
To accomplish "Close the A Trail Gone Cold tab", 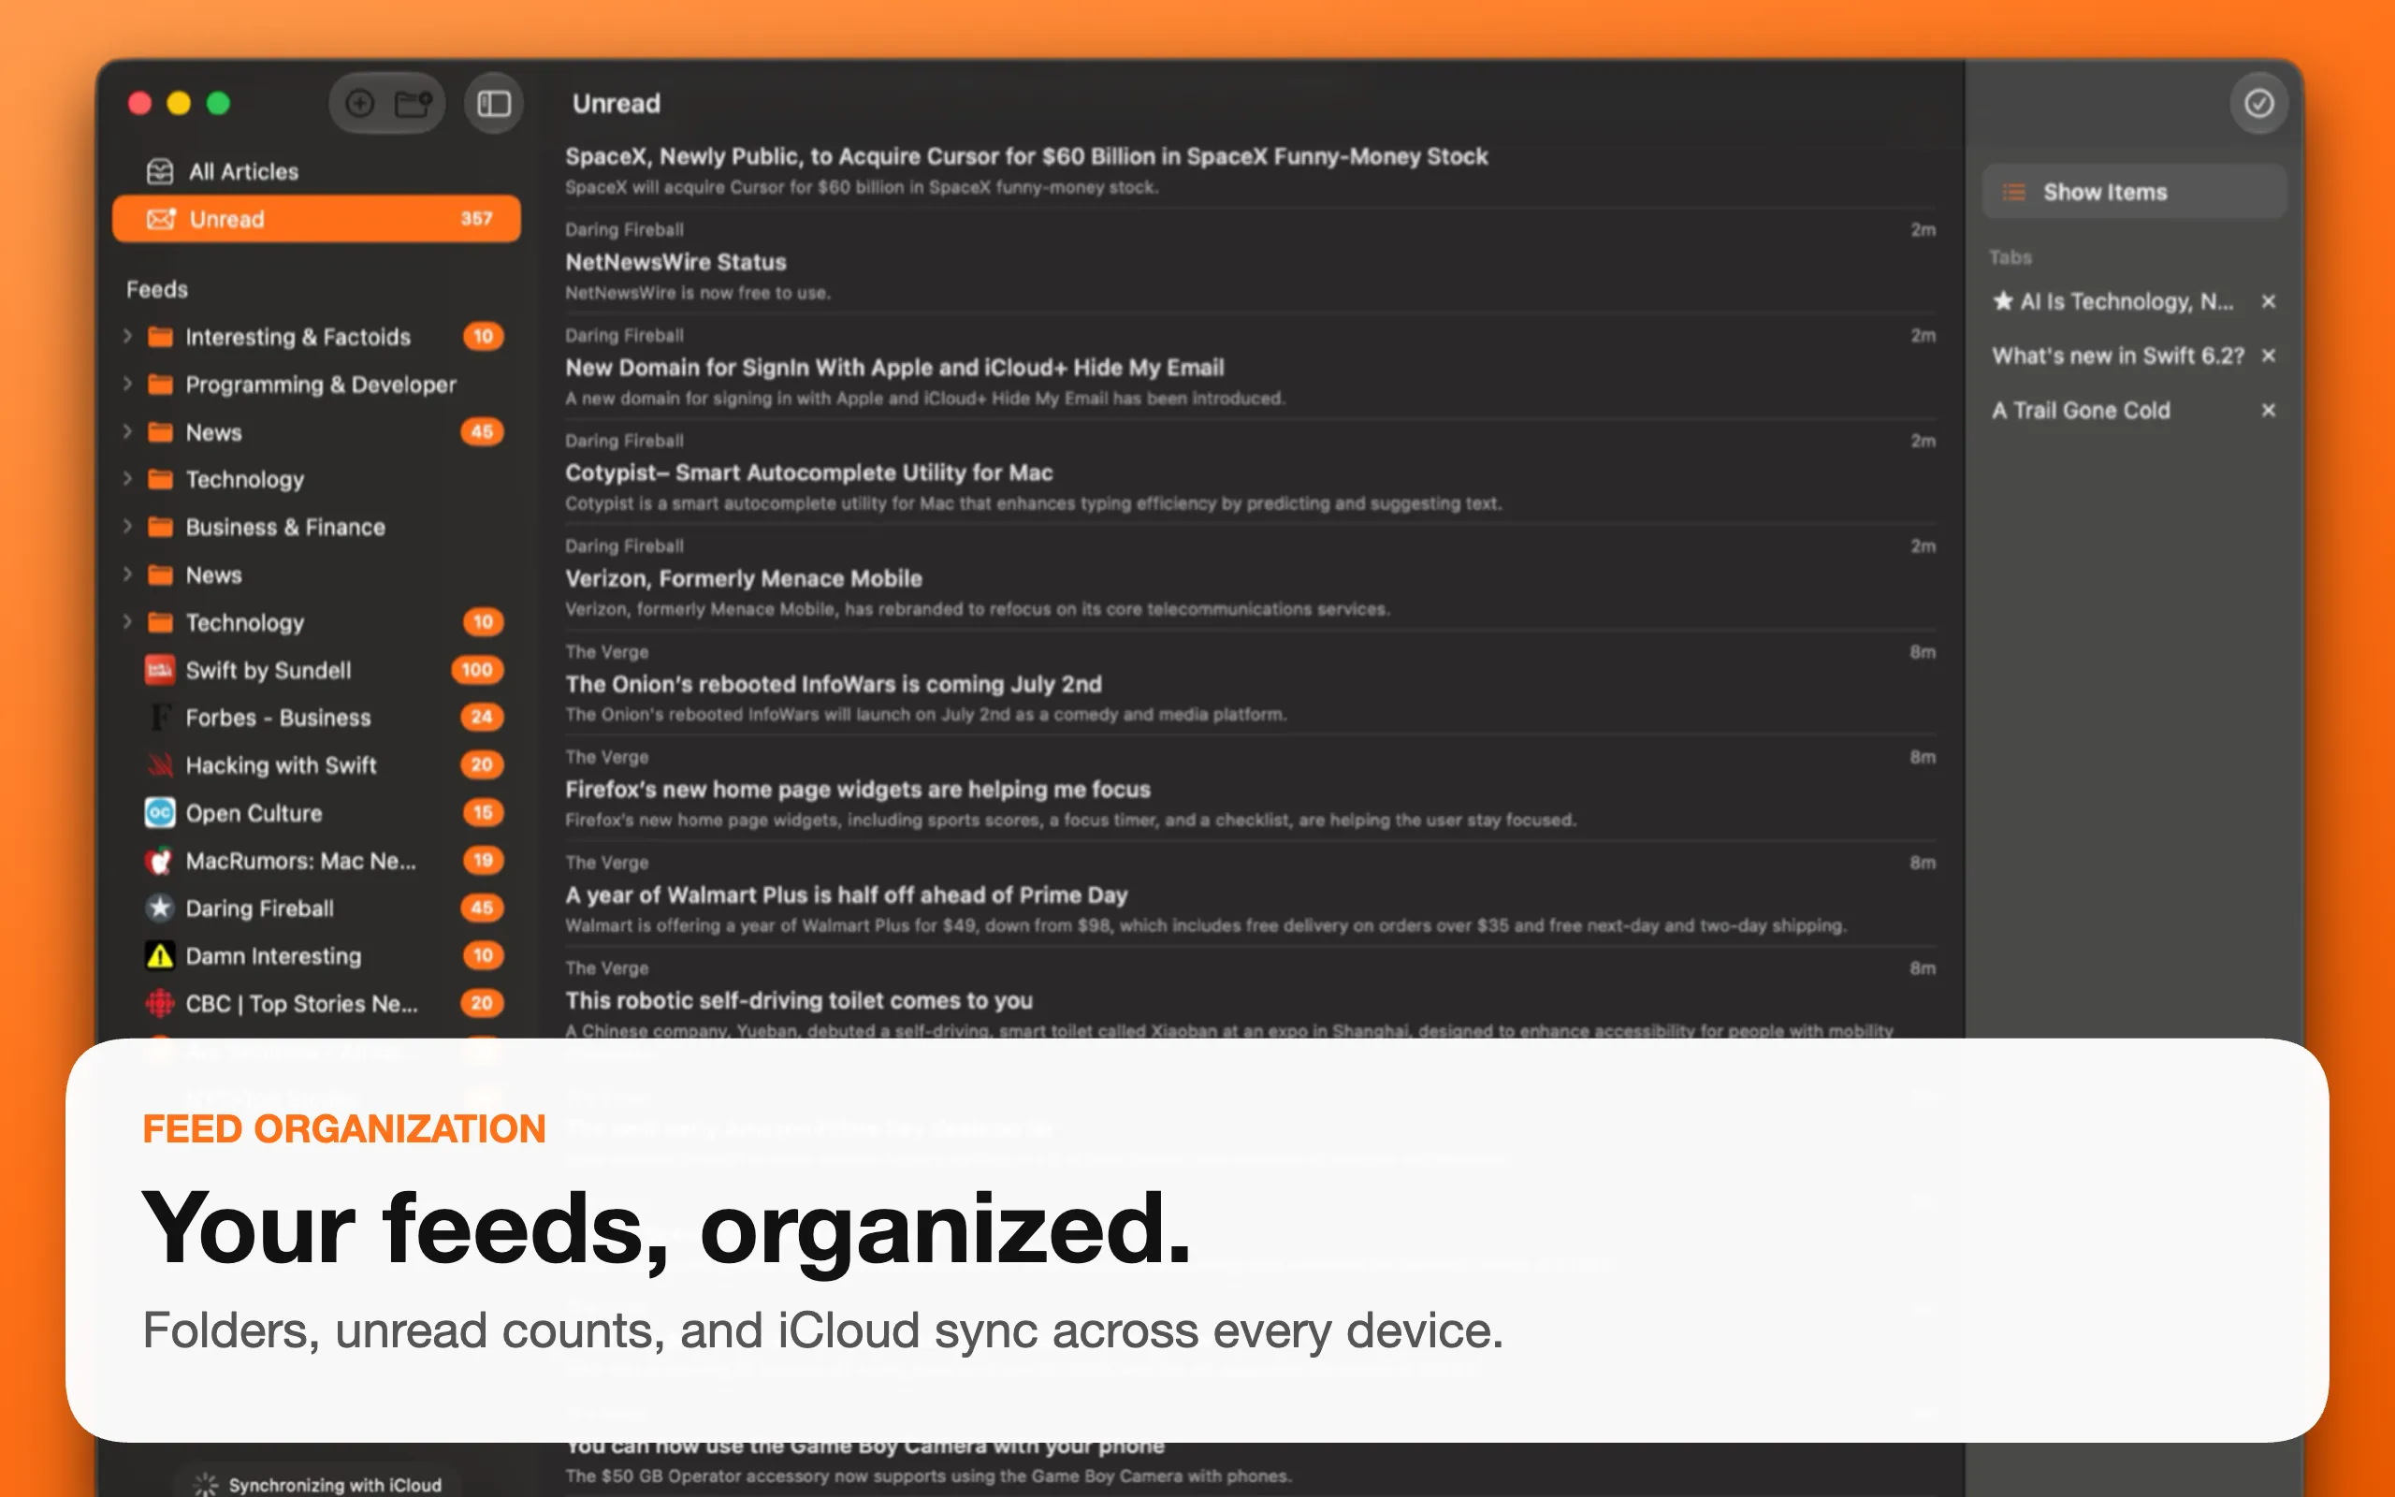I will click(x=2269, y=410).
